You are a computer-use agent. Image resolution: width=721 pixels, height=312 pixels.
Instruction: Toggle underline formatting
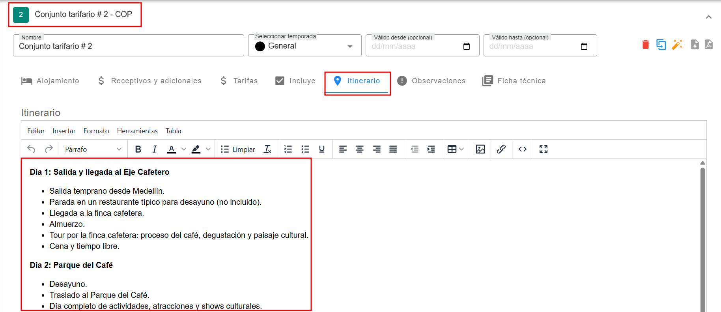tap(322, 149)
